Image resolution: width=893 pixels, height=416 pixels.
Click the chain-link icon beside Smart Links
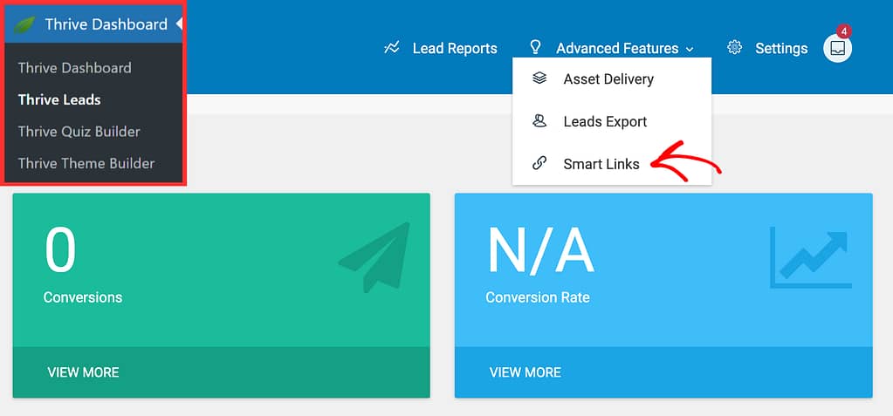pyautogui.click(x=539, y=164)
